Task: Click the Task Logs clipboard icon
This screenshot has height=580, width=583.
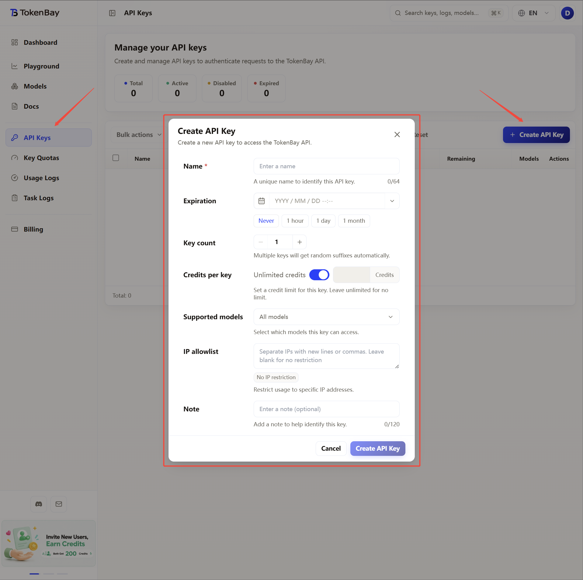Action: (15, 198)
